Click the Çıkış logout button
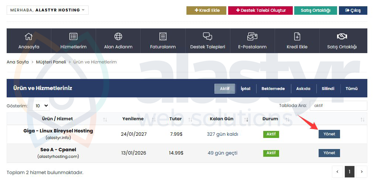Viewport: 374px width, 180px height. click(x=353, y=10)
